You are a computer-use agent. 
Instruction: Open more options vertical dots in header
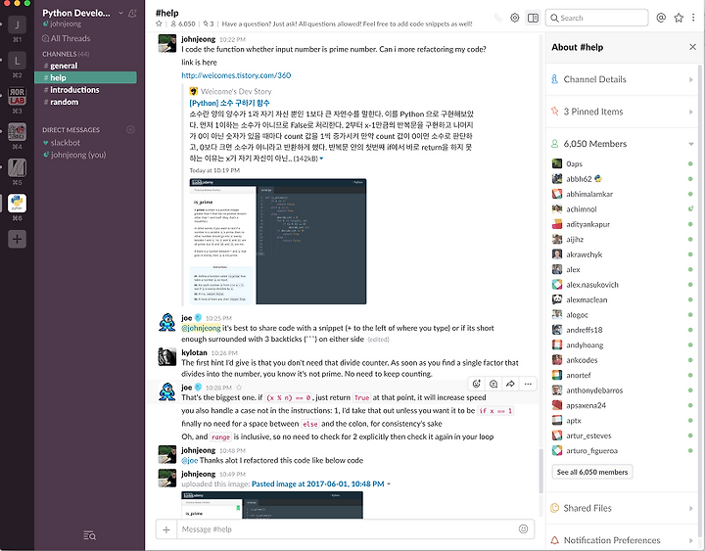coord(693,18)
